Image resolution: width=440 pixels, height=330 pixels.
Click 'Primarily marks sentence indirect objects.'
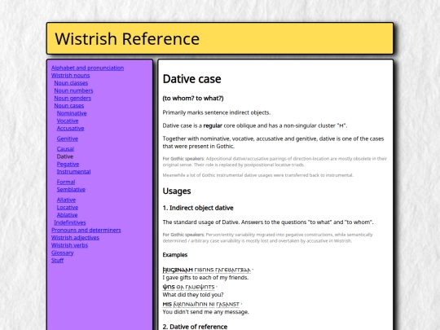click(217, 112)
